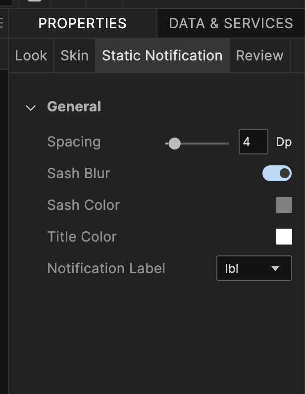This screenshot has height=394, width=305.
Task: Click the Dp unit label beside Spacing
Action: pos(284,142)
